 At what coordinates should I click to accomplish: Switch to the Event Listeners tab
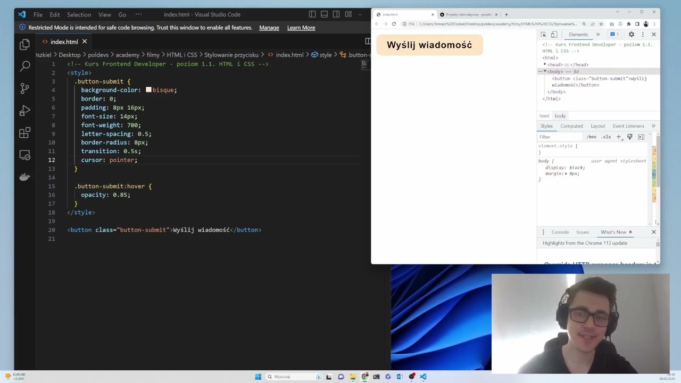(628, 126)
